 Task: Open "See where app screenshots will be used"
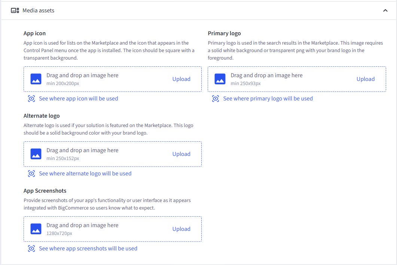88,249
